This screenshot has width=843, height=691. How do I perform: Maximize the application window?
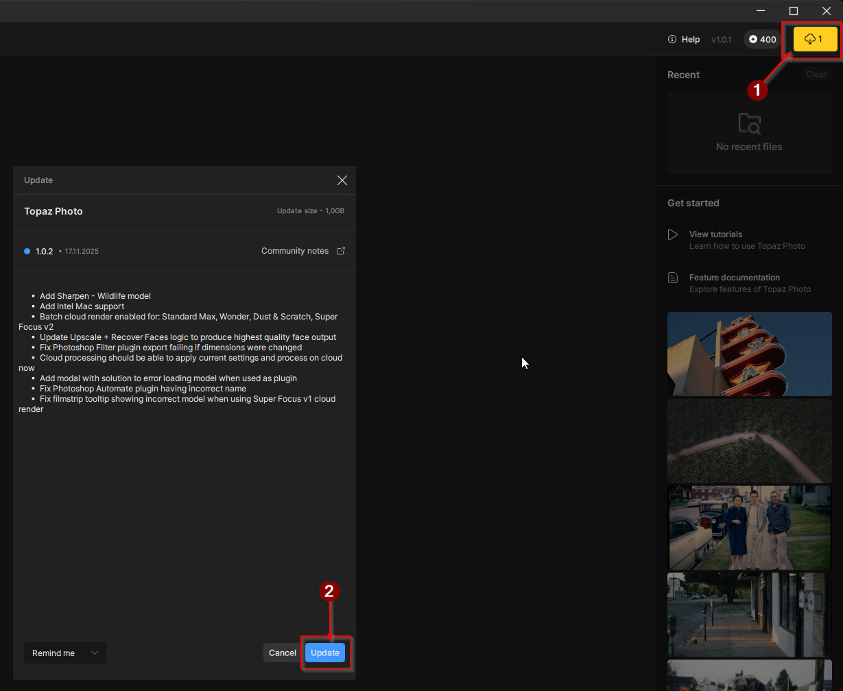click(794, 11)
